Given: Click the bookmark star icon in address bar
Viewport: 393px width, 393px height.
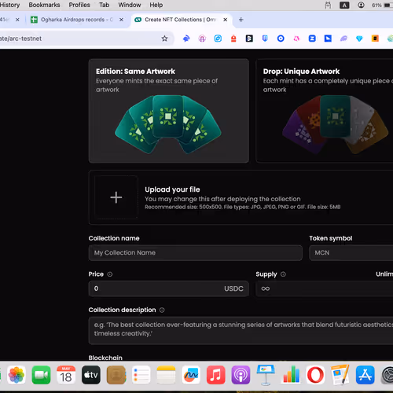Looking at the screenshot, I should (x=164, y=39).
